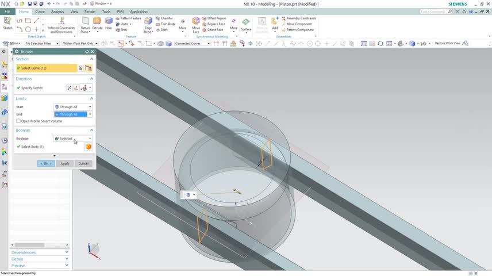Open the No Selection Filter dropdown

[x=42, y=43]
